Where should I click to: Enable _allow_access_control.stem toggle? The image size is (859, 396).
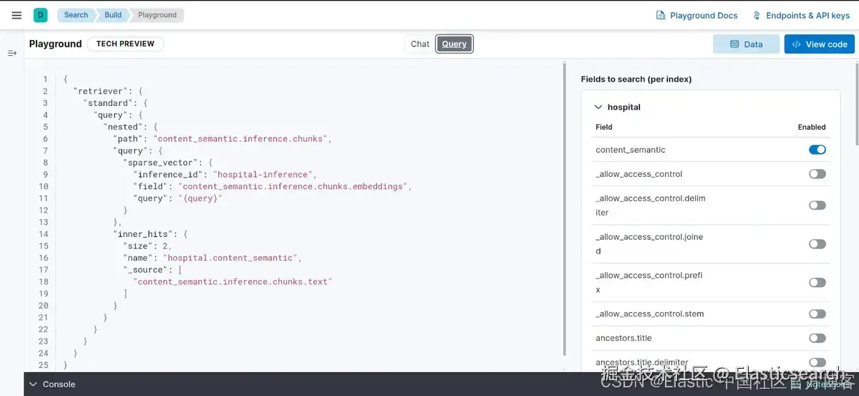(x=817, y=314)
